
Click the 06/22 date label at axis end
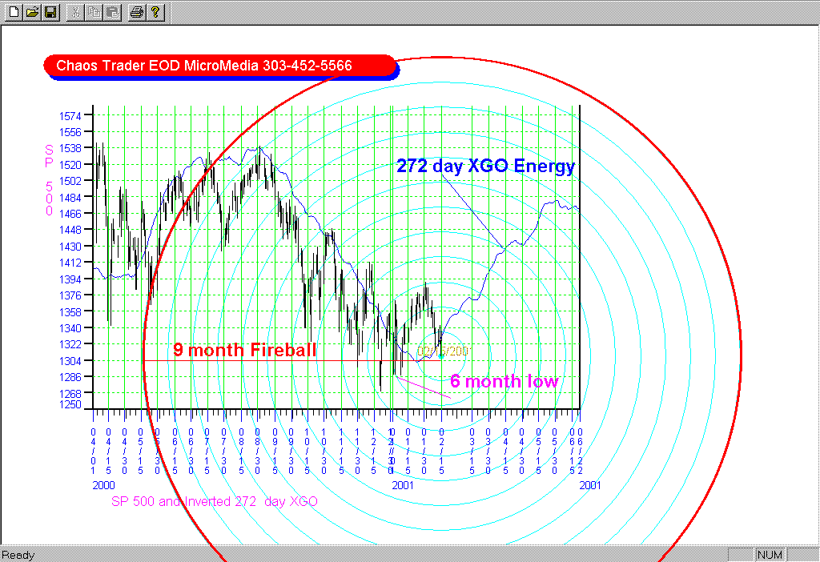pyautogui.click(x=580, y=452)
